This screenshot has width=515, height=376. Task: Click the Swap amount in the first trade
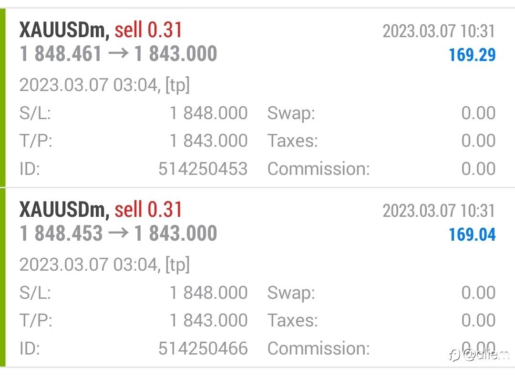(478, 113)
